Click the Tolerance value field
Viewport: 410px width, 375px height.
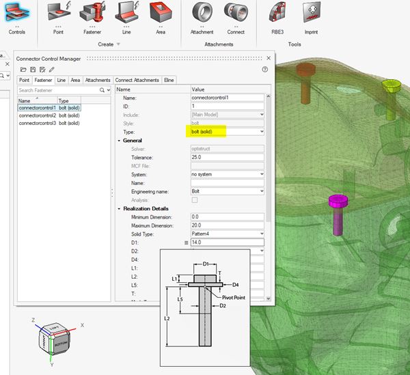(x=226, y=157)
